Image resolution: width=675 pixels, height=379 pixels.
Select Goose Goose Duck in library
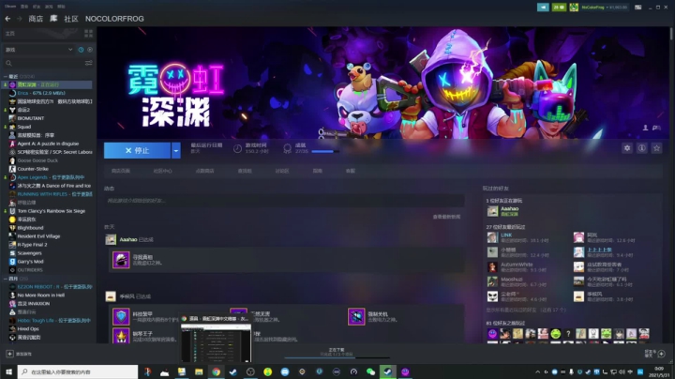coord(37,160)
